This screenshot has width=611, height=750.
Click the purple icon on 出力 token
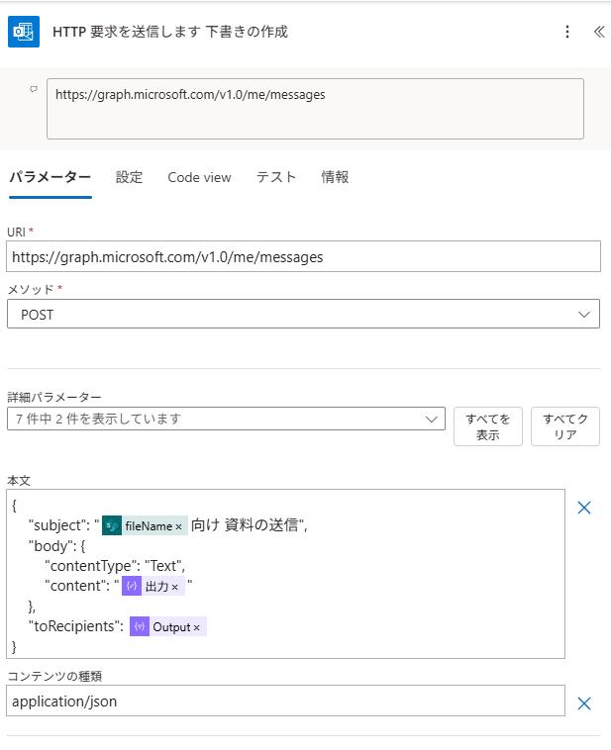click(x=132, y=587)
